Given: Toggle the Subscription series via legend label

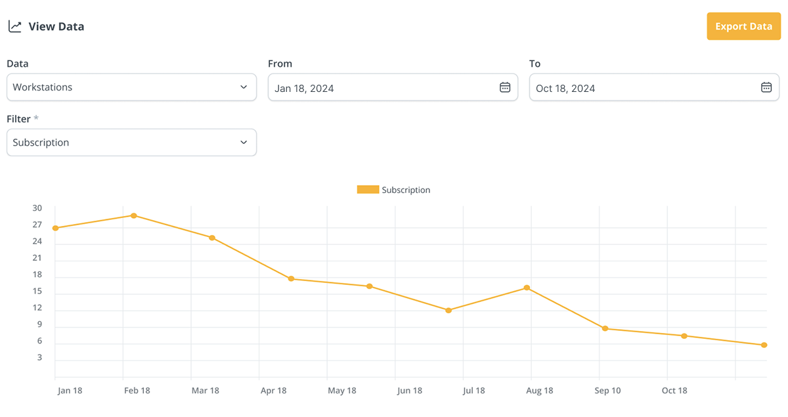Looking at the screenshot, I should [406, 190].
